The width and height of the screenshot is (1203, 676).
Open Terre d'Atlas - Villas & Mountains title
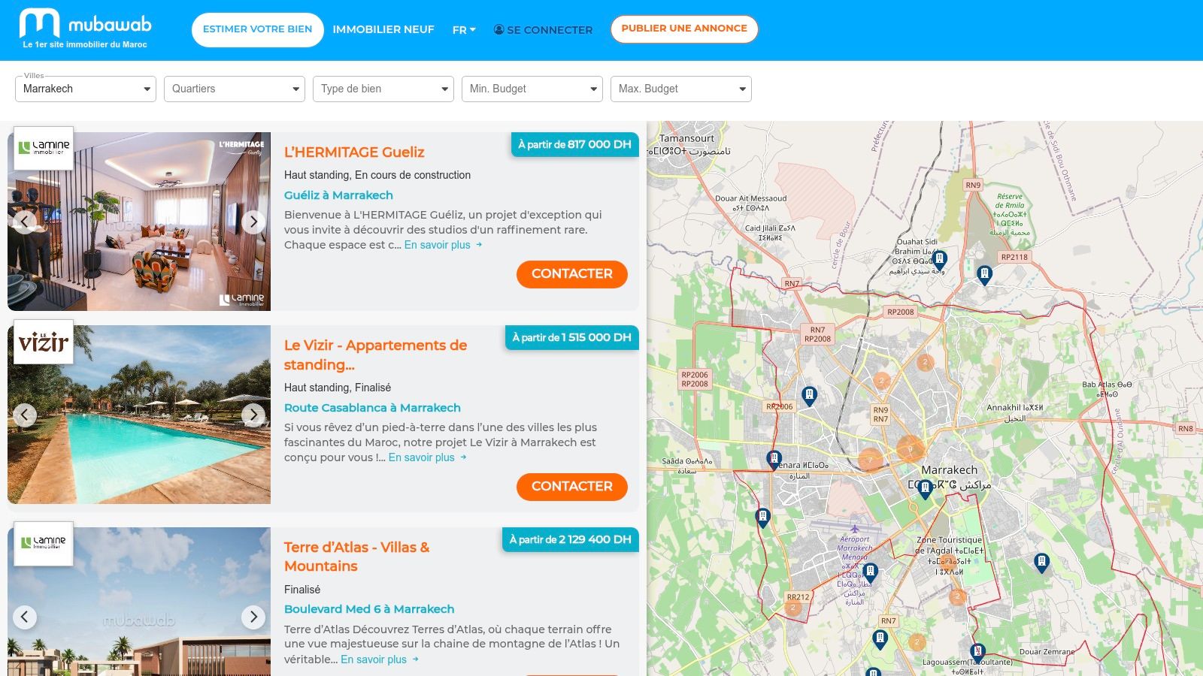pos(356,557)
